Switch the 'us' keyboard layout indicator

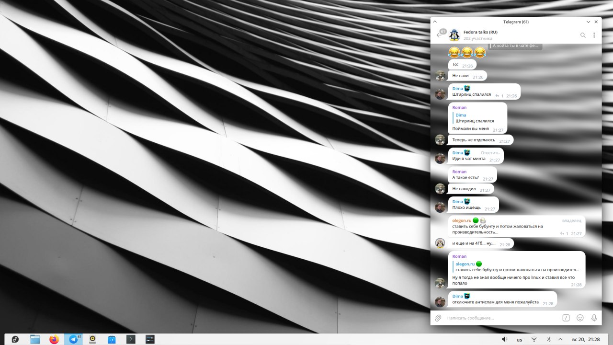click(x=519, y=340)
